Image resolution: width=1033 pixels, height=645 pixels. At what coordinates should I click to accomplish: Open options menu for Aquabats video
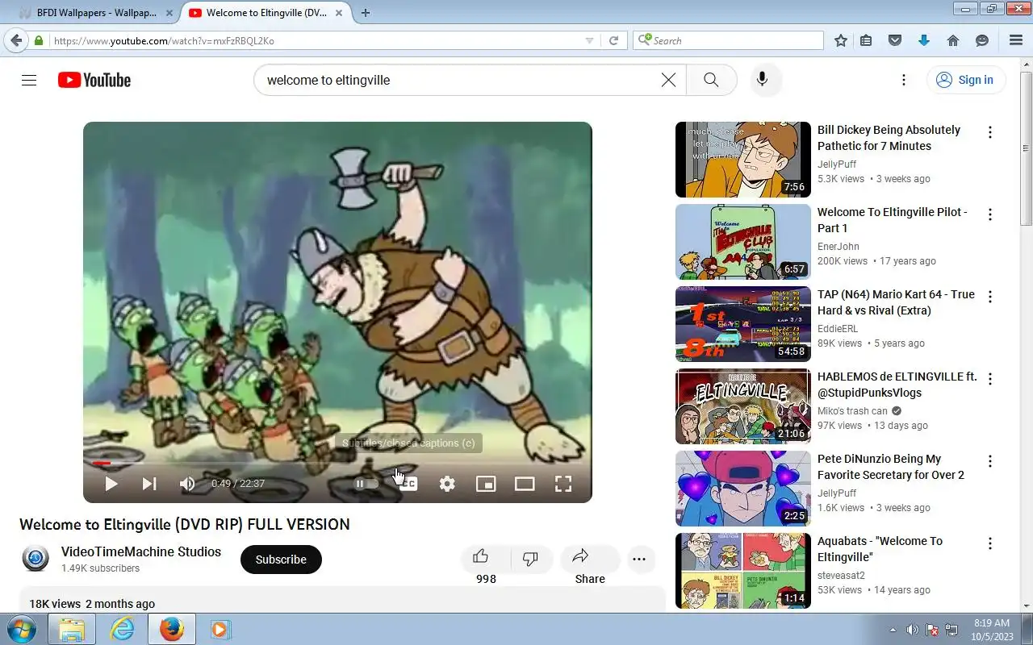990,543
